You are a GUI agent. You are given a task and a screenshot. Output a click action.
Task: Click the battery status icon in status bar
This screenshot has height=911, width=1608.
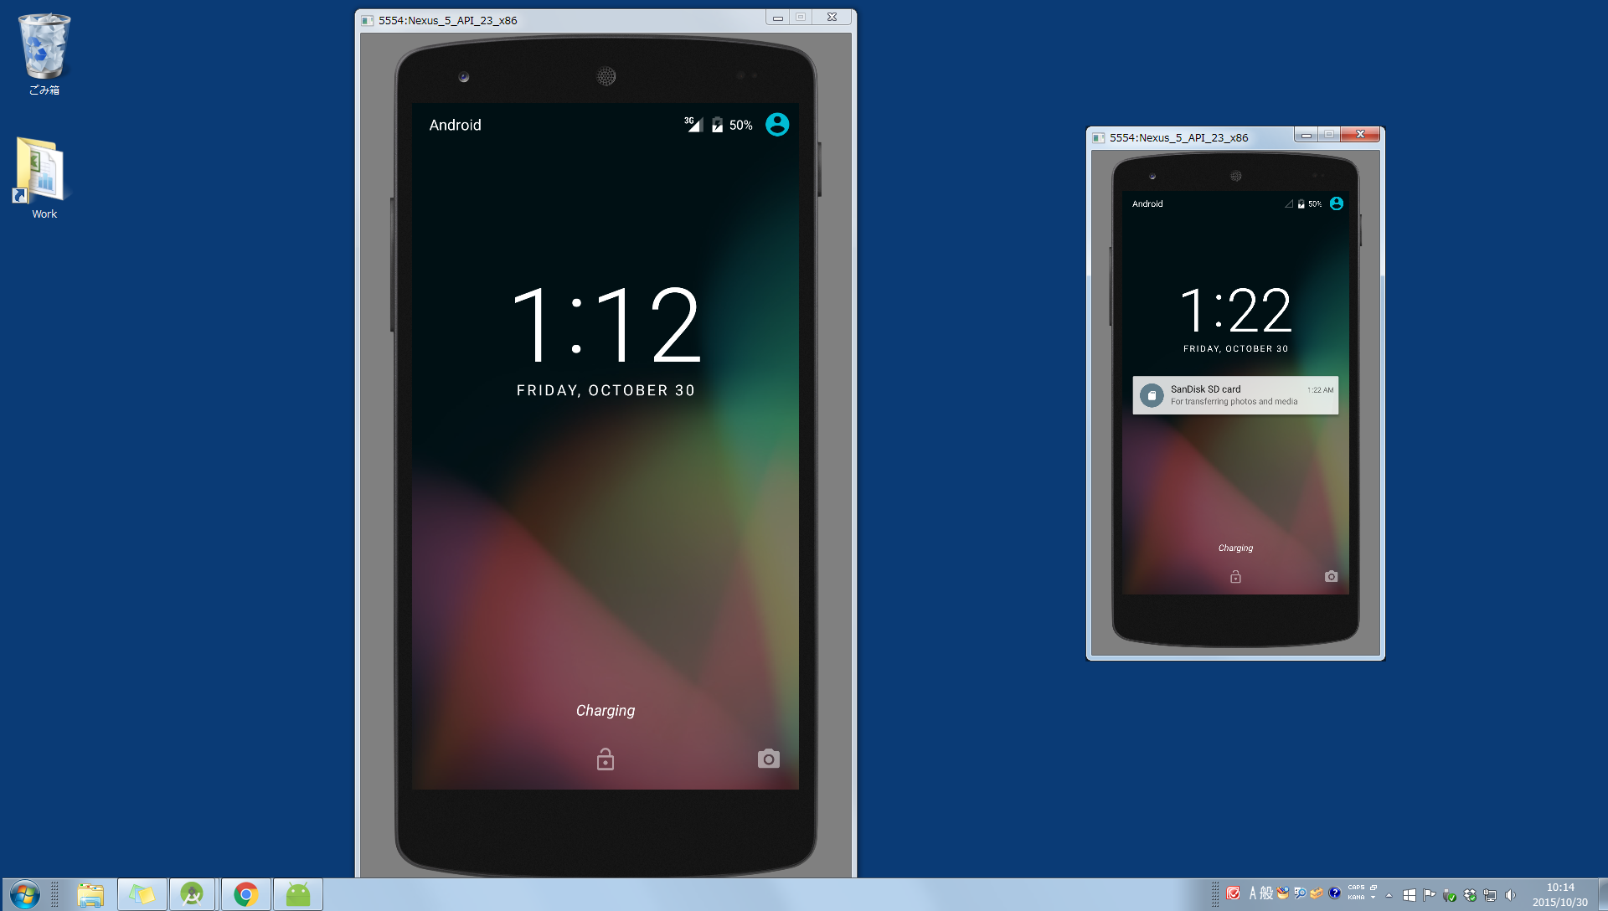[x=717, y=124]
